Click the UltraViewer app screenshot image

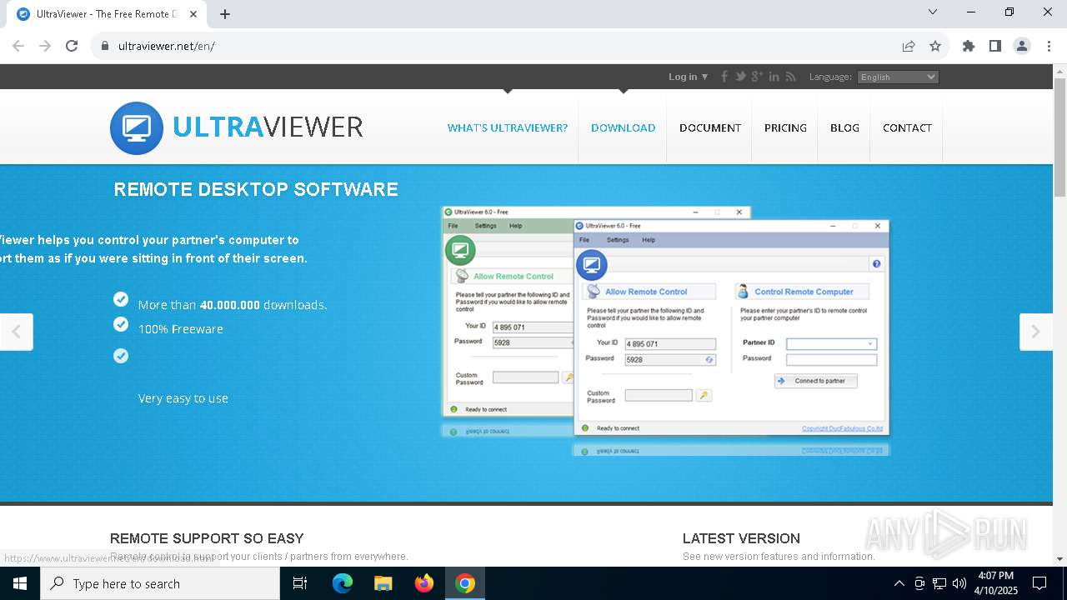point(665,330)
